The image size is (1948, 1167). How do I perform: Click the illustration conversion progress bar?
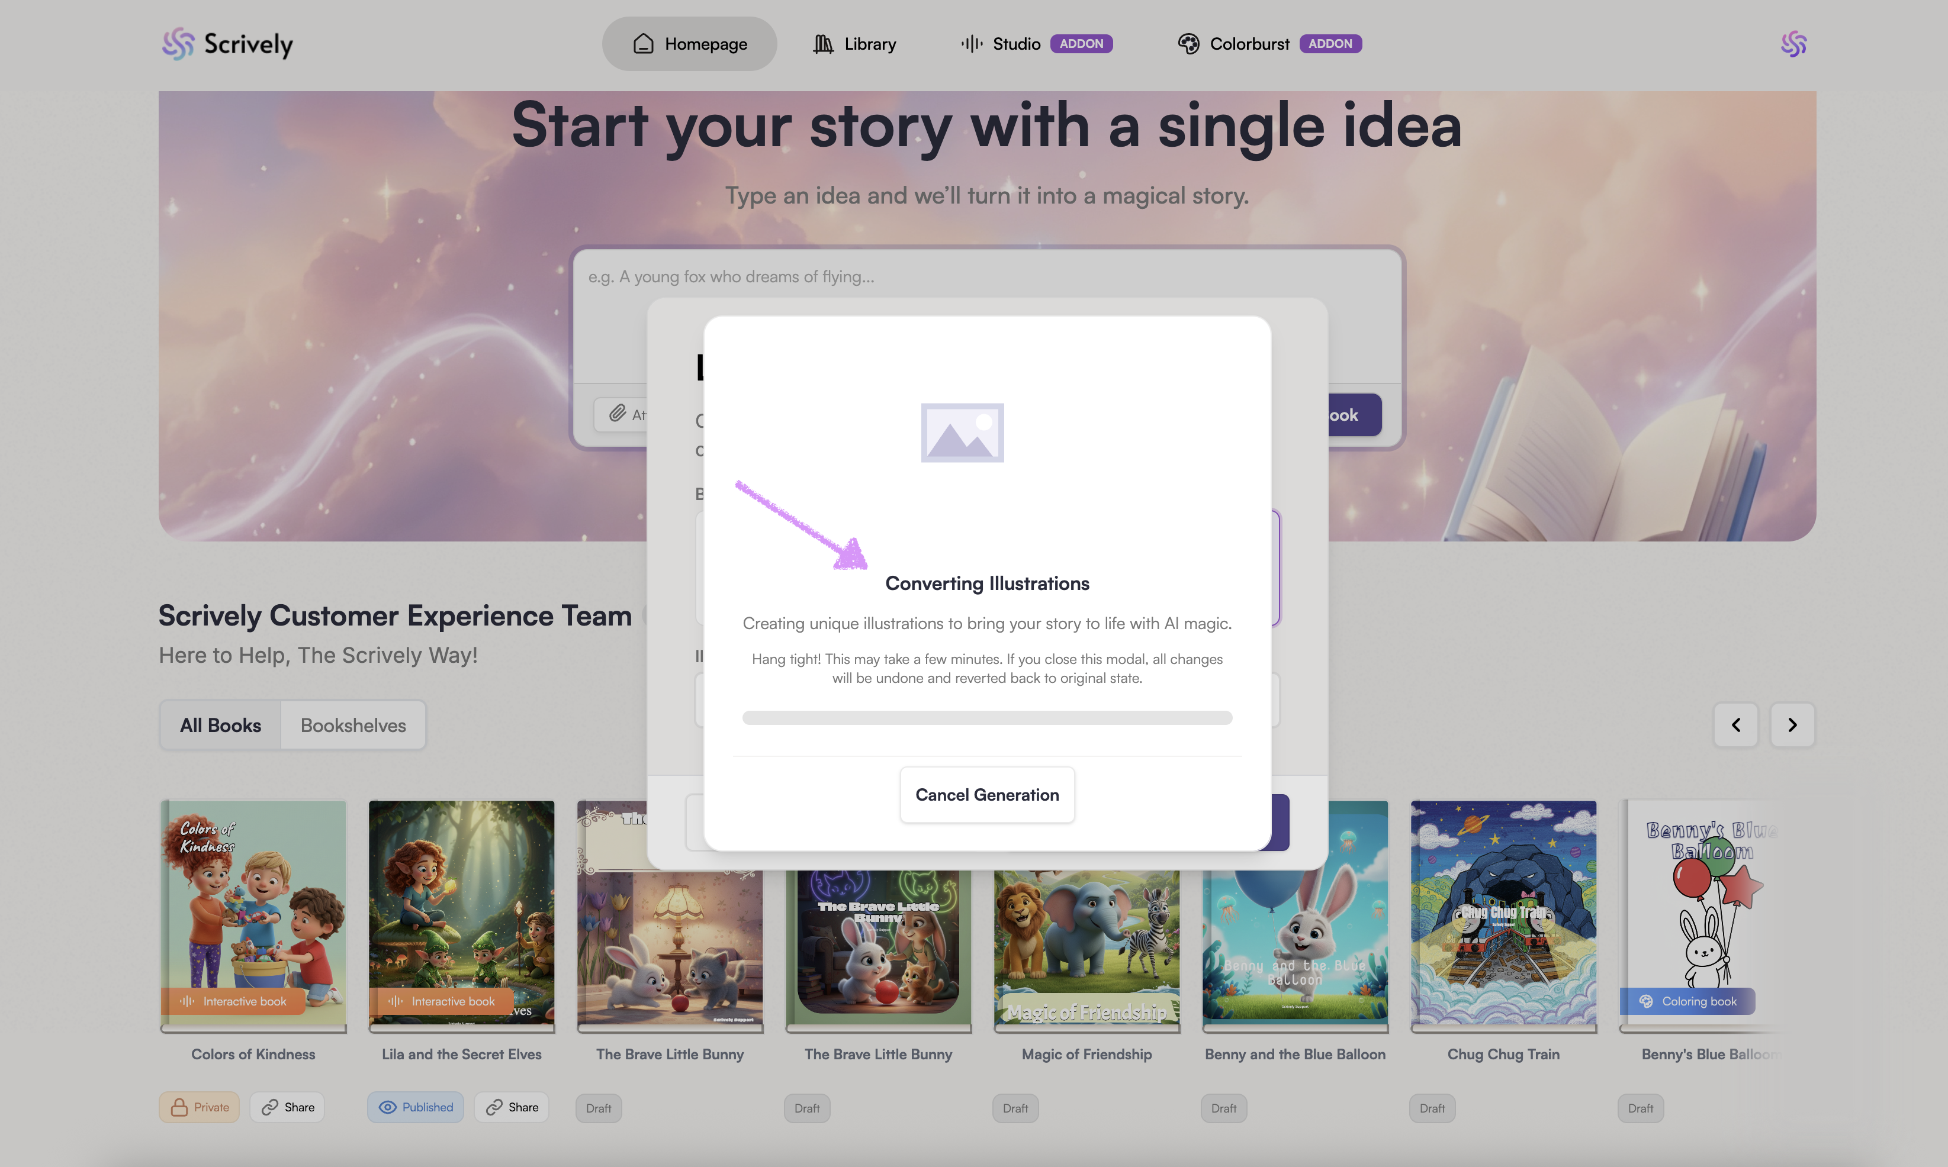pos(986,718)
